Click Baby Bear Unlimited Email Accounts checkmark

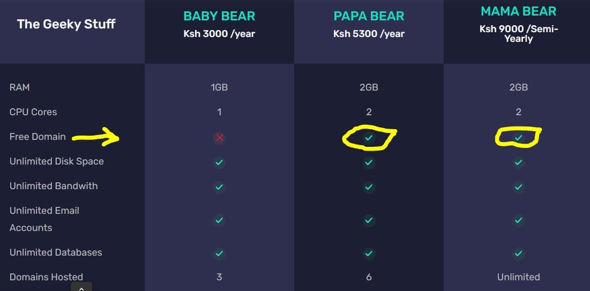[219, 220]
